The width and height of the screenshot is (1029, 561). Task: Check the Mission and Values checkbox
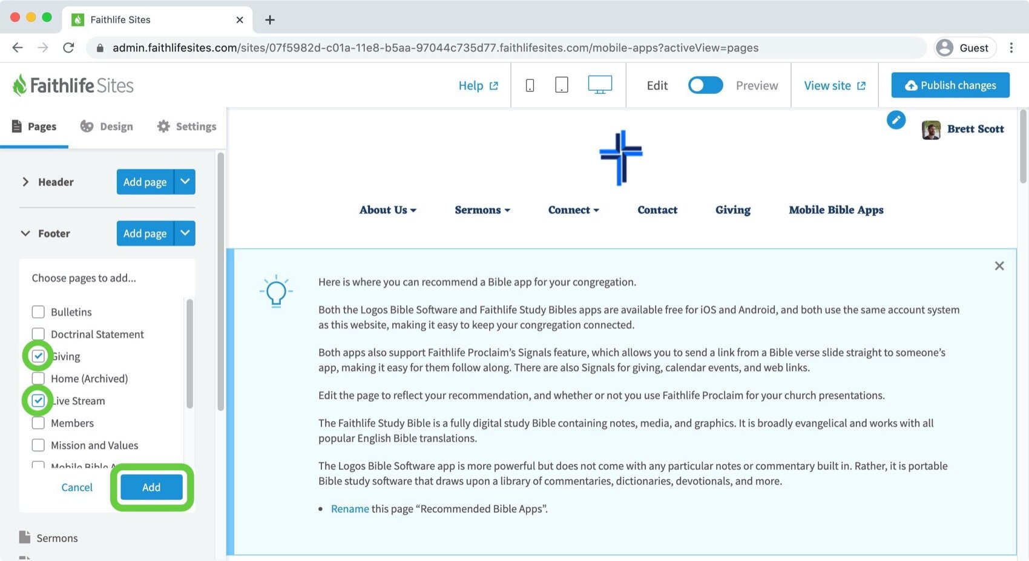click(38, 445)
